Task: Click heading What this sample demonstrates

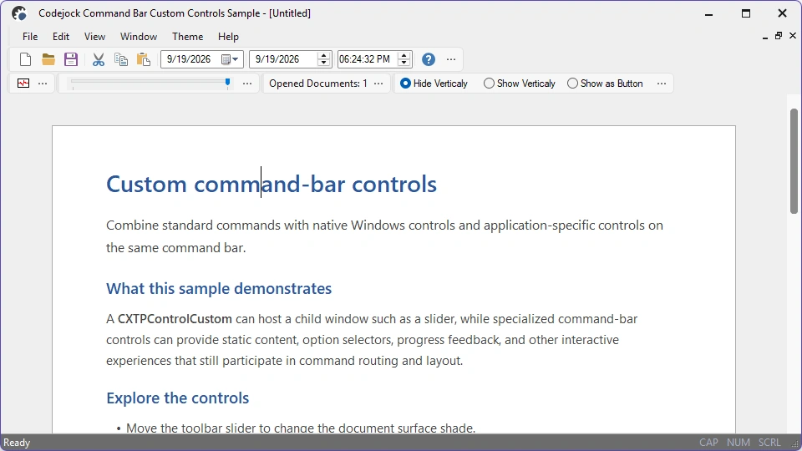Action: pos(219,288)
